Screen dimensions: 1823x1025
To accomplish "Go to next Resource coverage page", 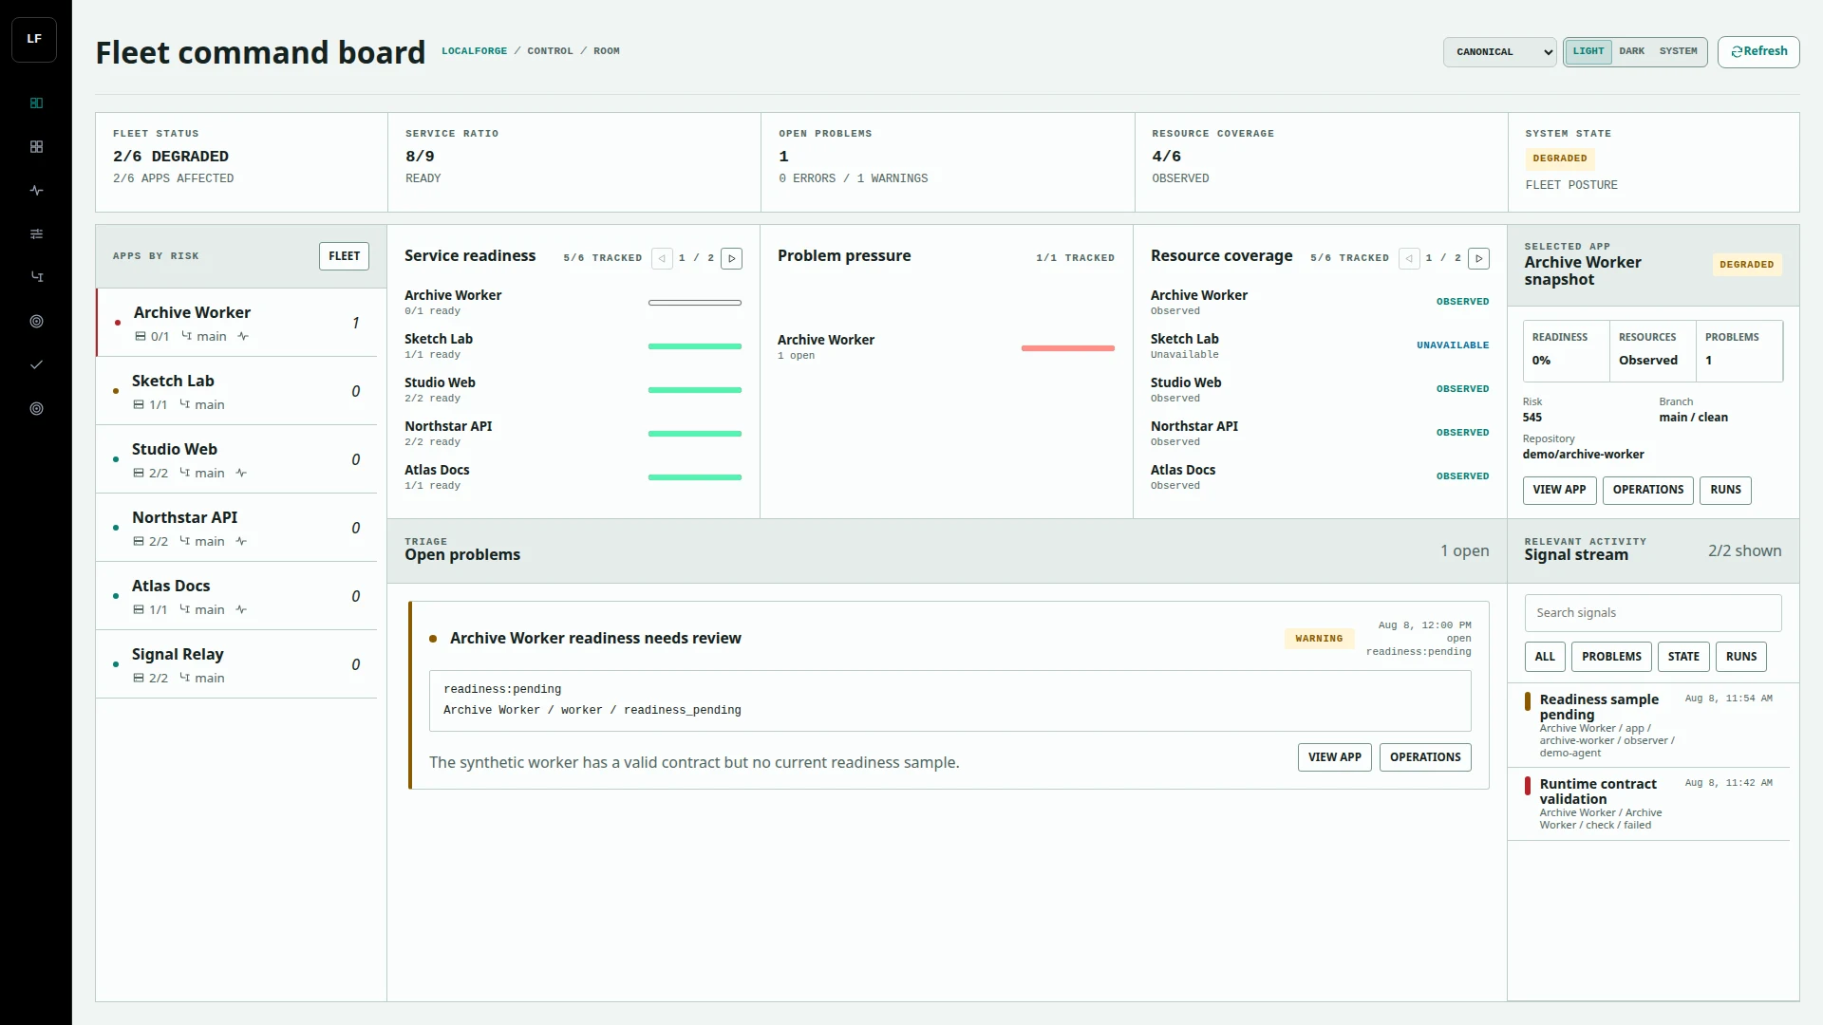I will click(1478, 258).
